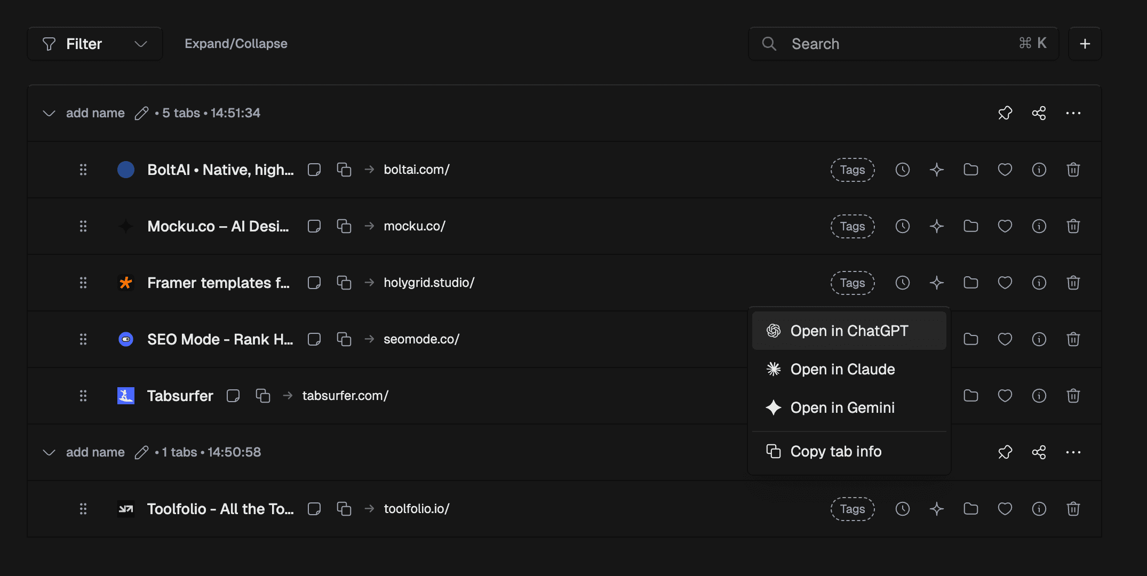
Task: Edit name pencil for 5 tabs group
Action: tap(141, 113)
